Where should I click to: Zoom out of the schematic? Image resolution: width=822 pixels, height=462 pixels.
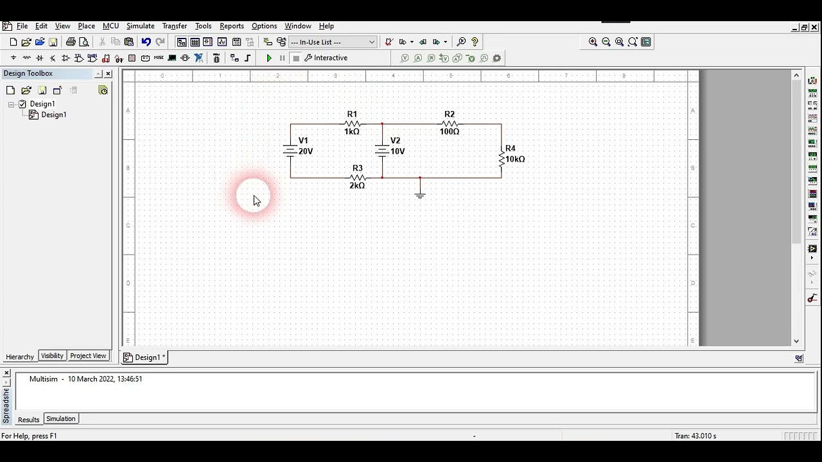(x=606, y=42)
